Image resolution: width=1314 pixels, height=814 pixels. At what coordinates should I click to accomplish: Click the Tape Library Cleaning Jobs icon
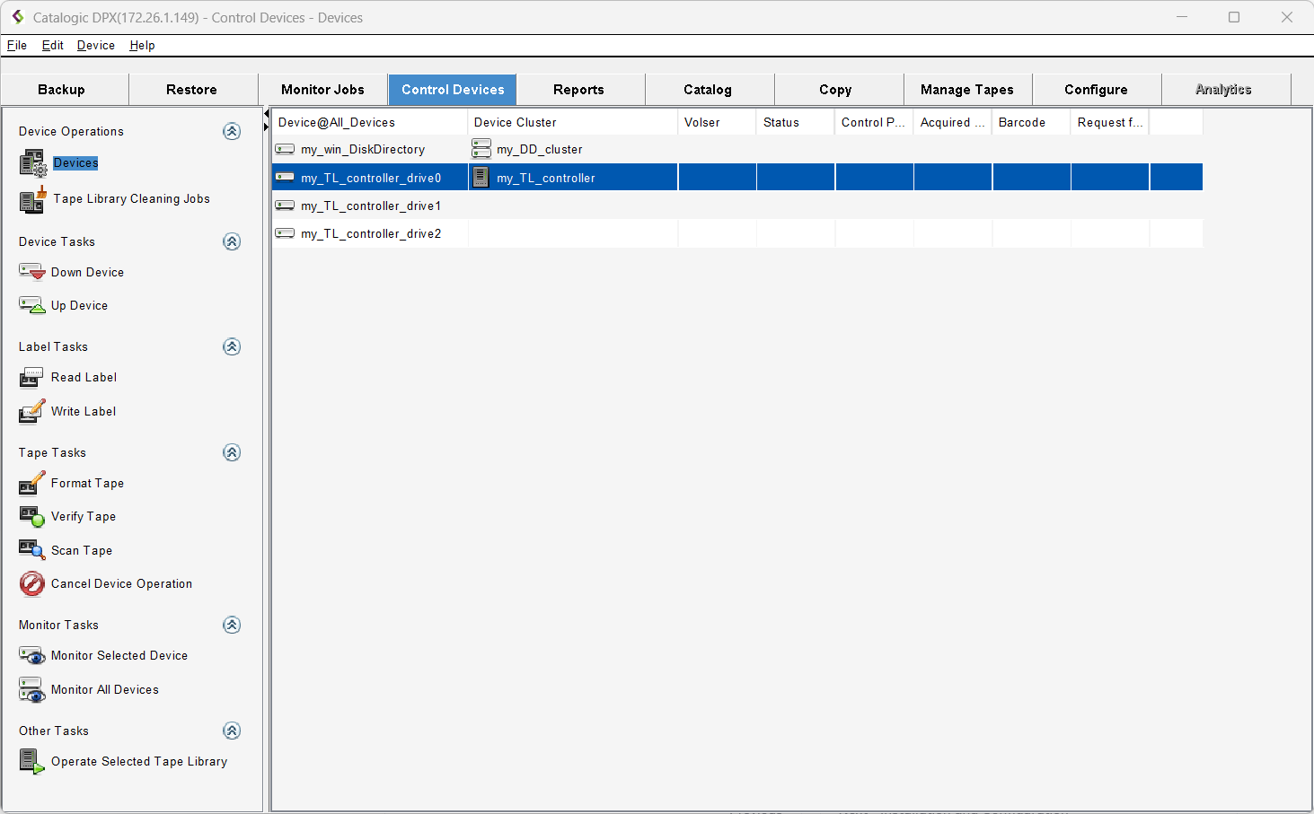tap(32, 200)
